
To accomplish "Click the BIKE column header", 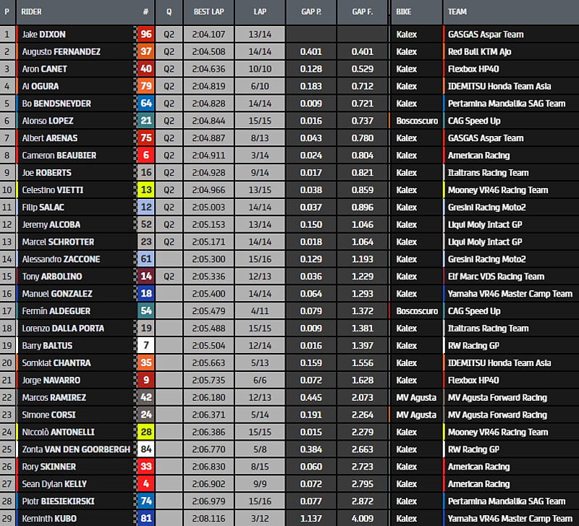I will click(x=405, y=12).
